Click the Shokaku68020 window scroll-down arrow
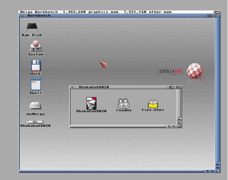228x180 pixels. 179,123
